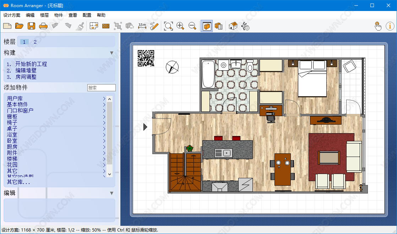397x234 pixels.
Task: Click the undo arrow icon
Action: pos(55,26)
